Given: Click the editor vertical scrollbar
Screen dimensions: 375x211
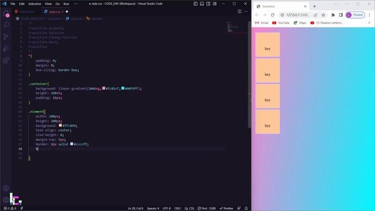Looking at the screenshot, I should pyautogui.click(x=249, y=74).
